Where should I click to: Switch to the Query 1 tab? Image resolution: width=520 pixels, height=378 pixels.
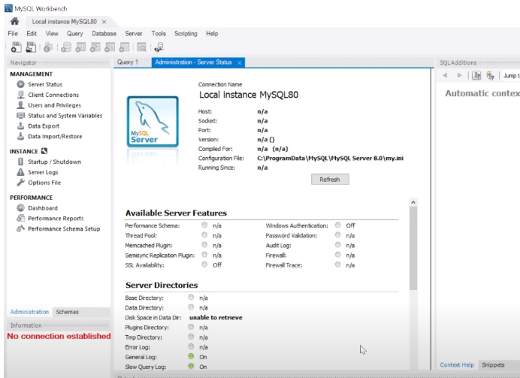click(128, 62)
